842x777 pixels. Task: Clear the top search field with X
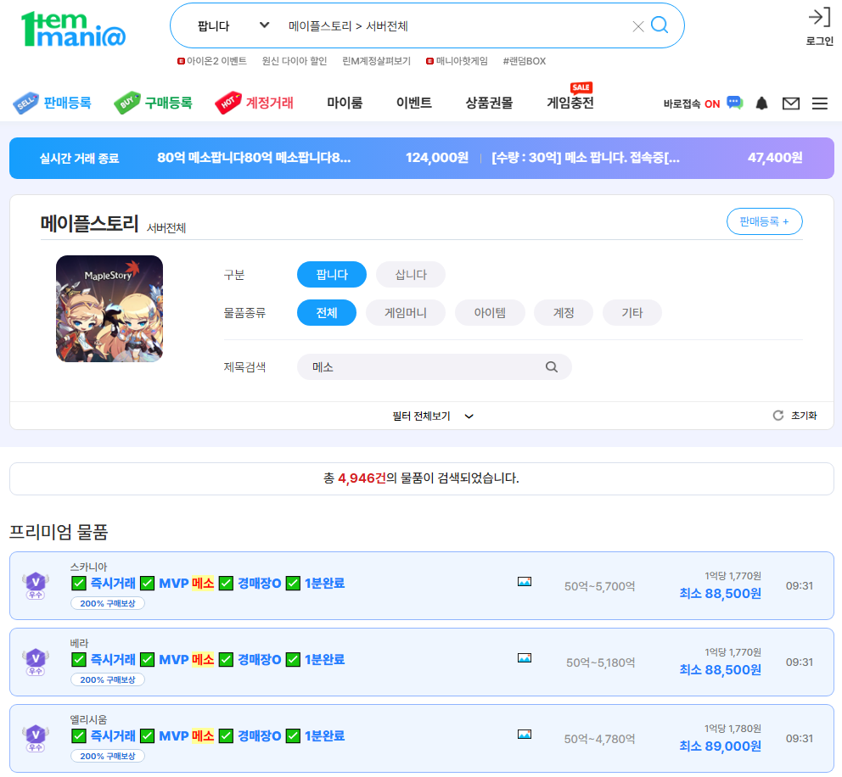(638, 26)
